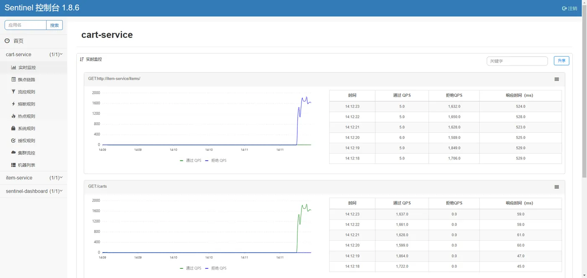Click the 机器列表 server list icon
The image size is (587, 278).
13,165
